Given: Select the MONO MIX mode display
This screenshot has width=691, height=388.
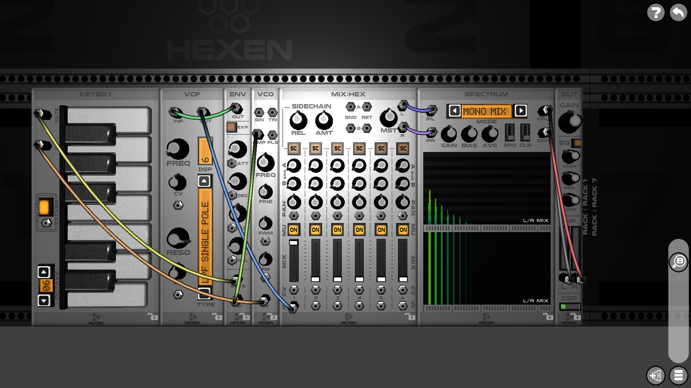Looking at the screenshot, I should (486, 111).
